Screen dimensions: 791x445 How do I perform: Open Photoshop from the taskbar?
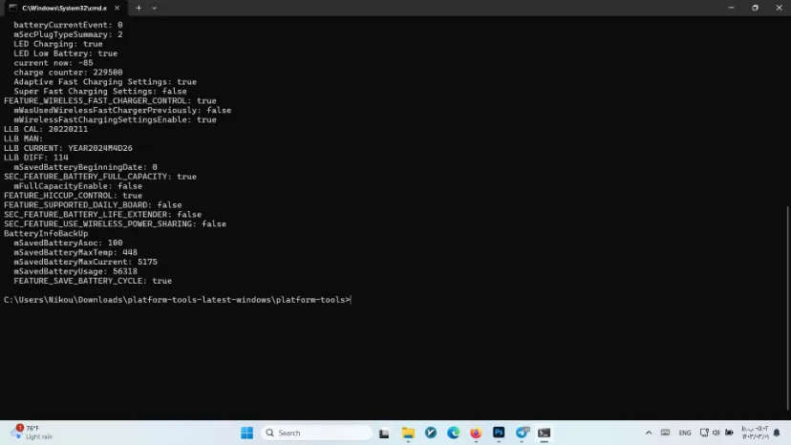tap(499, 433)
